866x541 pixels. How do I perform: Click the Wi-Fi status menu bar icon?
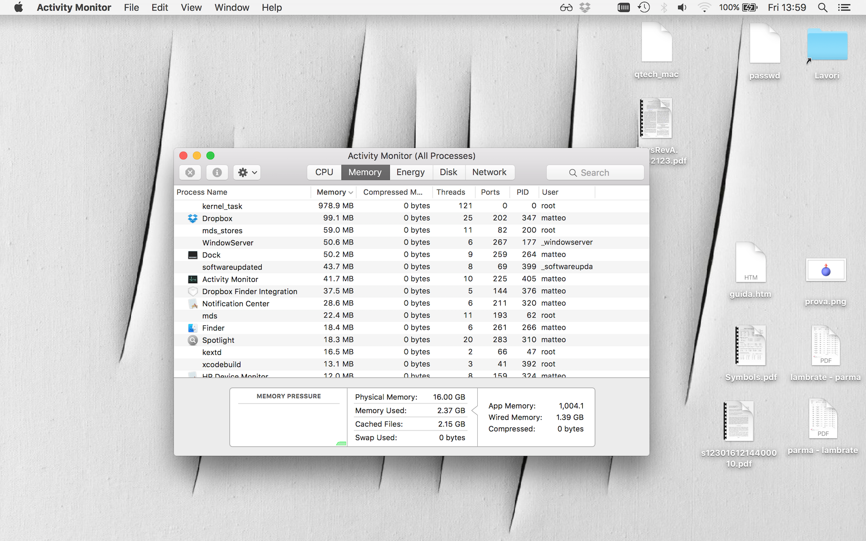click(704, 8)
